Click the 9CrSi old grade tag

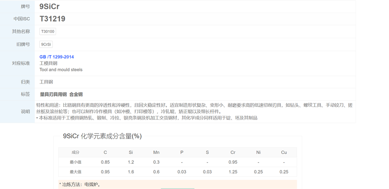pyautogui.click(x=46, y=45)
